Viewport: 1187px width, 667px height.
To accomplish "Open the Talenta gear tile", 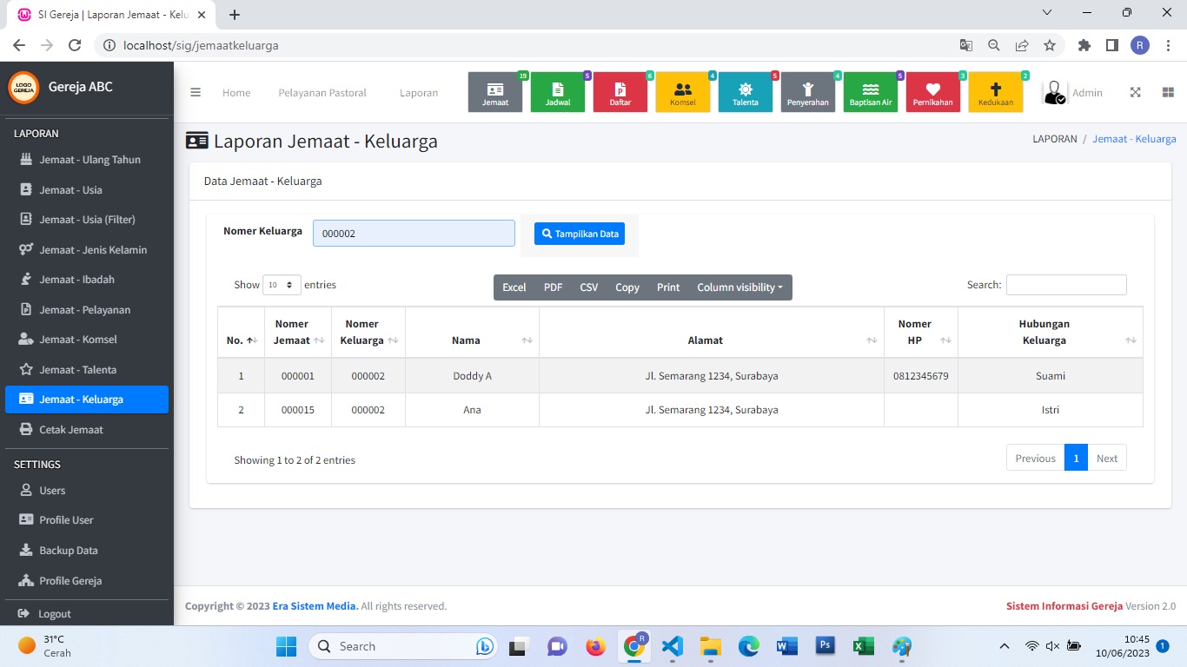I will pyautogui.click(x=746, y=92).
